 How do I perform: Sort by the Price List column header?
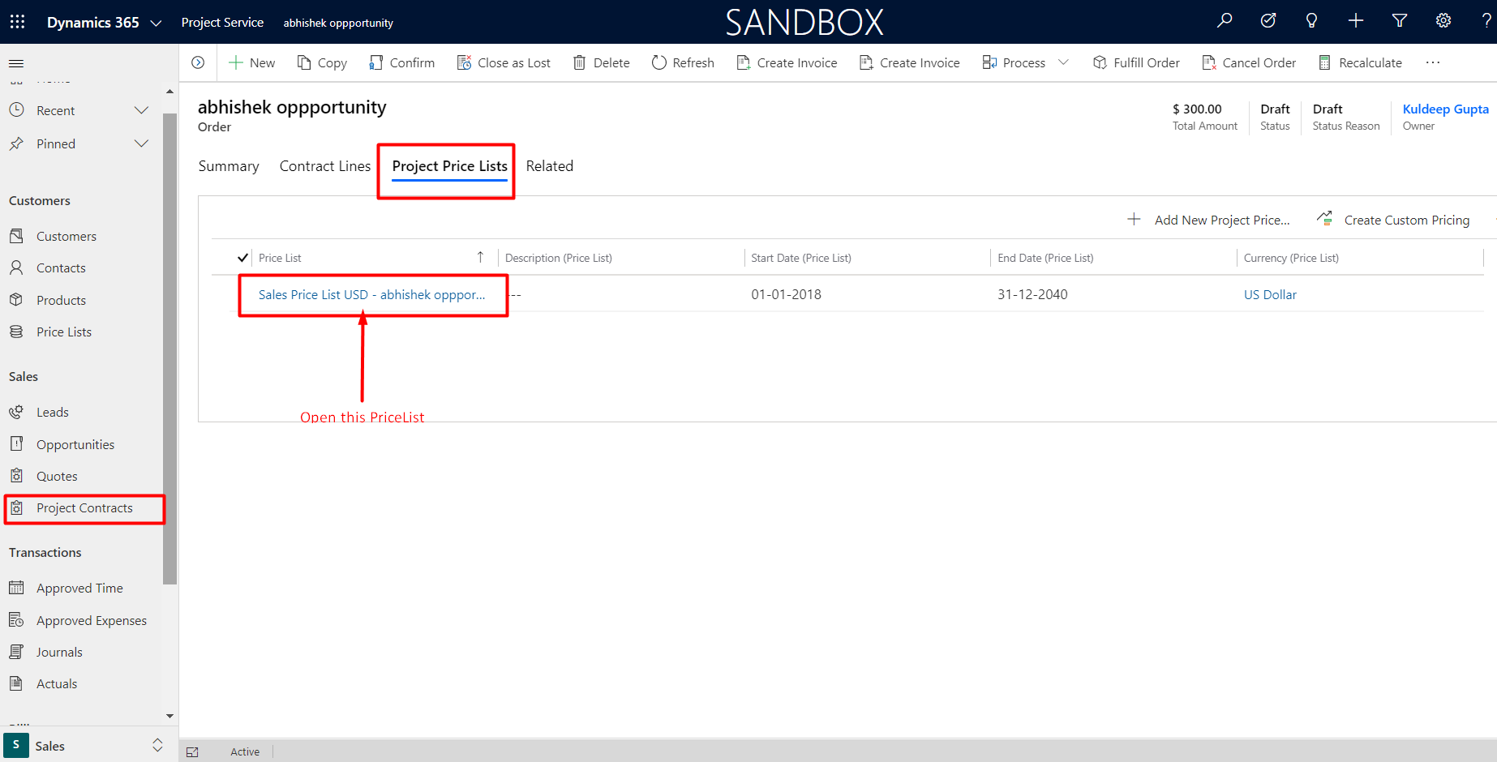pos(280,258)
